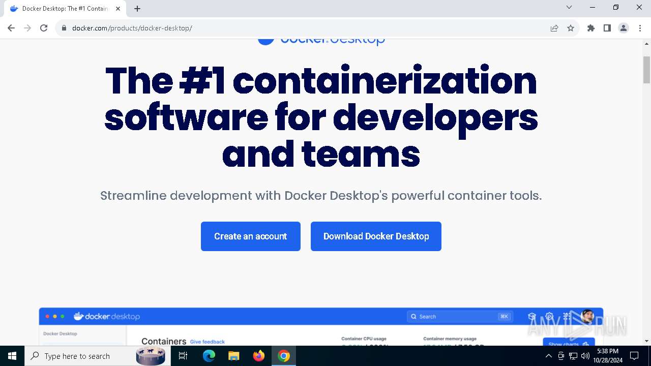
Task: Go forward in browser history
Action: click(27, 28)
